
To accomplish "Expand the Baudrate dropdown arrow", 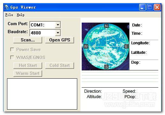I will pos(58,32).
